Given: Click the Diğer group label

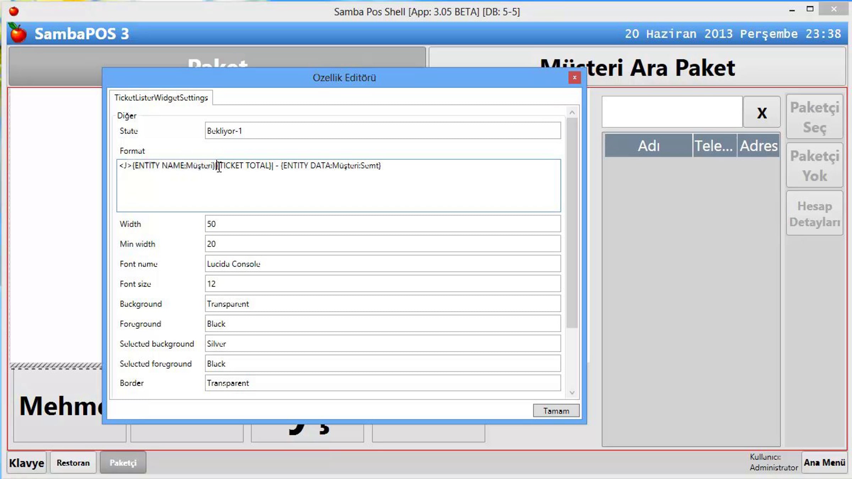Looking at the screenshot, I should pos(127,116).
